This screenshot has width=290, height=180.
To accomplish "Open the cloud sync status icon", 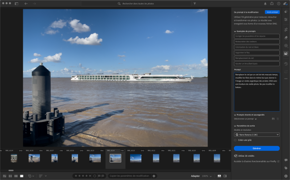I will (285, 3).
